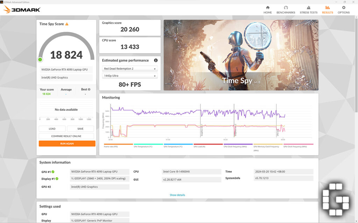
Task: Click the SystemInfo version v5.70.1213
Action: click(x=283, y=178)
